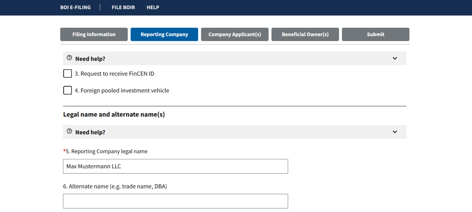472x212 pixels.
Task: Open the Company Applicant(s) tab
Action: tap(235, 34)
